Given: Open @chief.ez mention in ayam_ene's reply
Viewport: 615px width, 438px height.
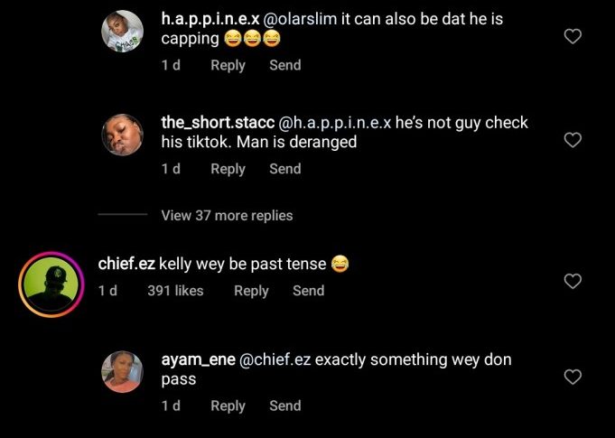Looking at the screenshot, I should click(x=276, y=360).
